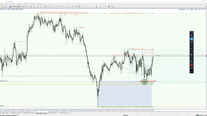Switch to W1 timeframe button

(x=72, y=6)
